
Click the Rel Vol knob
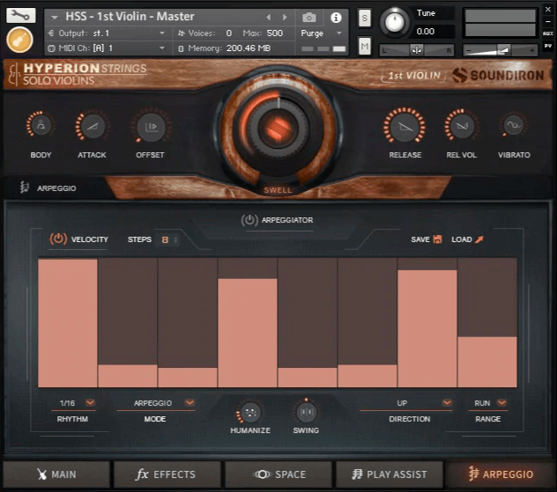pyautogui.click(x=461, y=126)
